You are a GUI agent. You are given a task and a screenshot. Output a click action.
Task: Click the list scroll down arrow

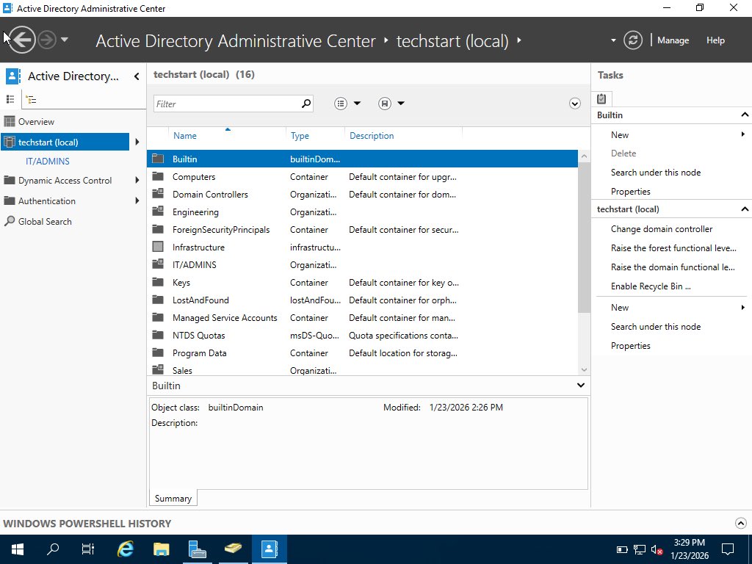(x=584, y=369)
